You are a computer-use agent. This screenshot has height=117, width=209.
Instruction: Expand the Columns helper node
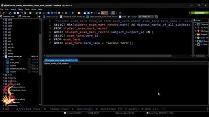point(196,24)
